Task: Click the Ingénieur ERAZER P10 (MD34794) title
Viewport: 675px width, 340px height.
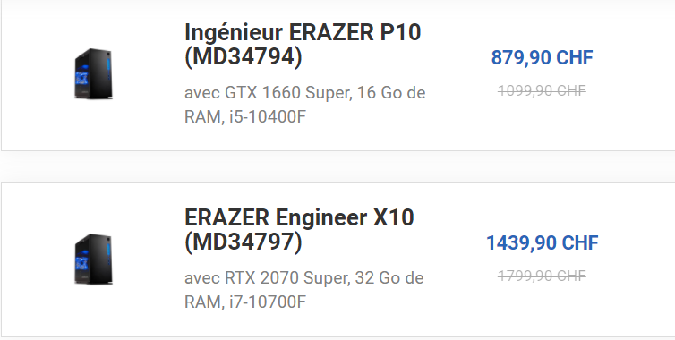Action: [x=303, y=45]
